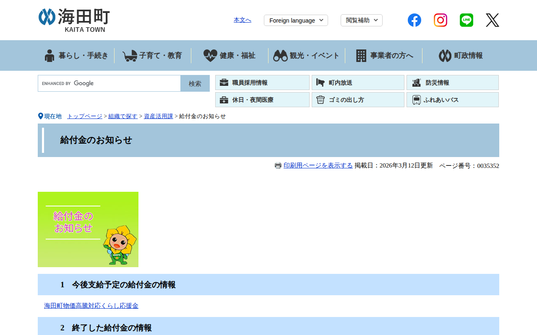This screenshot has height=335, width=537.
Task: Open the Instagram icon
Action: pos(440,20)
